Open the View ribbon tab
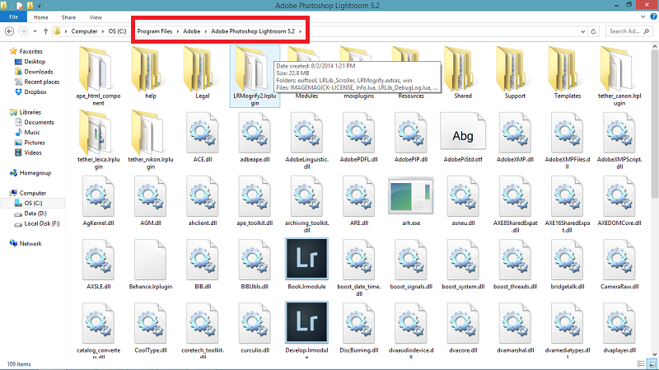 (96, 17)
